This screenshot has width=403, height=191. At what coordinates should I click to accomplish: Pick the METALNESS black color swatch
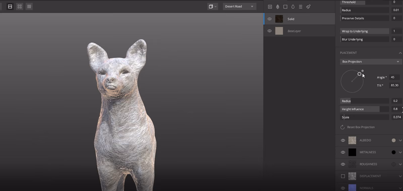tap(394, 152)
